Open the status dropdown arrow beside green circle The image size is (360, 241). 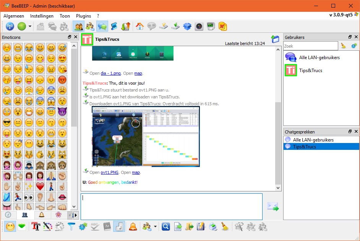(x=30, y=26)
